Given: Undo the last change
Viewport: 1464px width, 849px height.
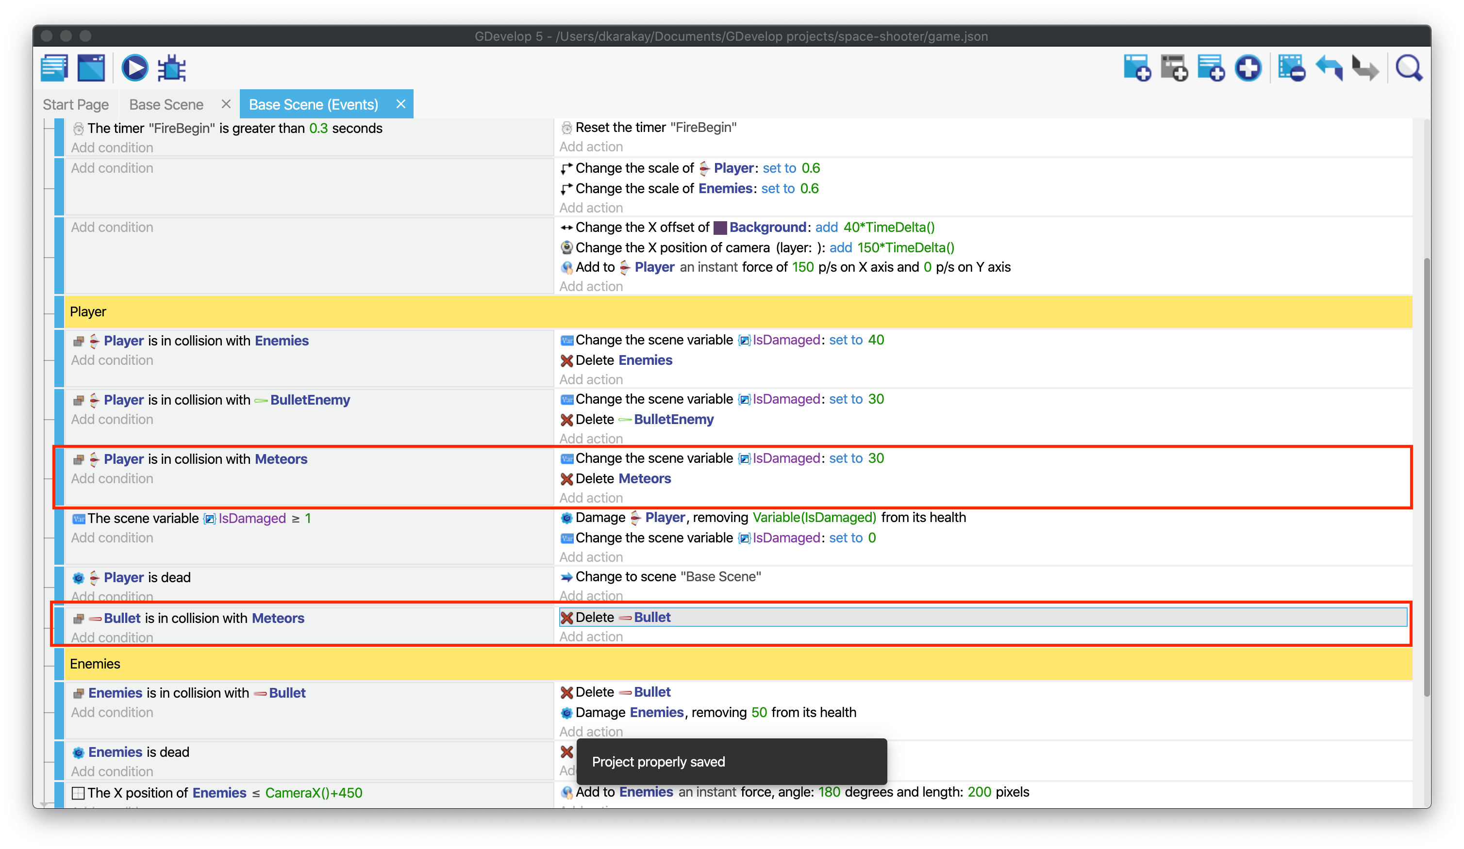Looking at the screenshot, I should tap(1329, 68).
